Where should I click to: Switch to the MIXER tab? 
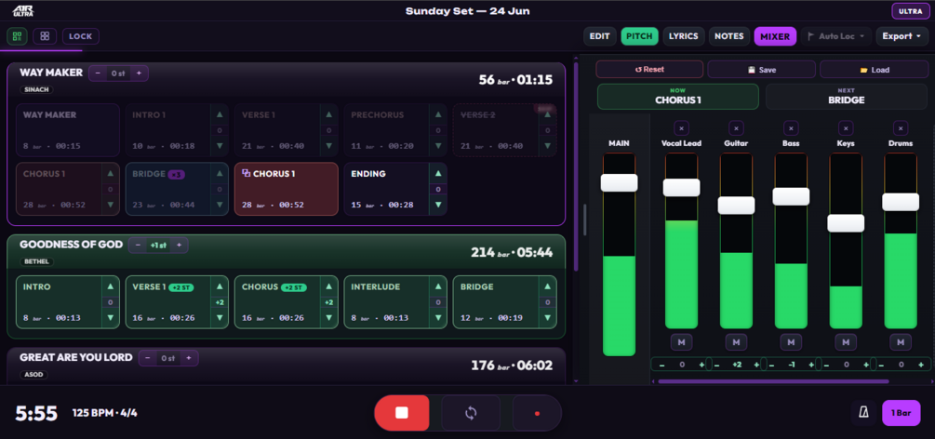click(x=775, y=36)
